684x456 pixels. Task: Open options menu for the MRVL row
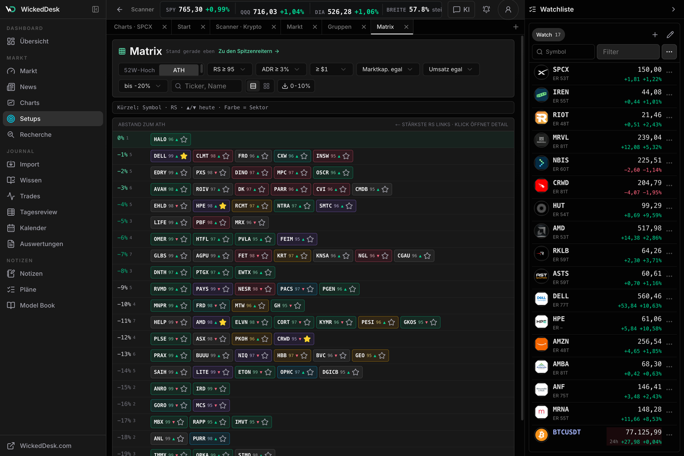tap(669, 141)
